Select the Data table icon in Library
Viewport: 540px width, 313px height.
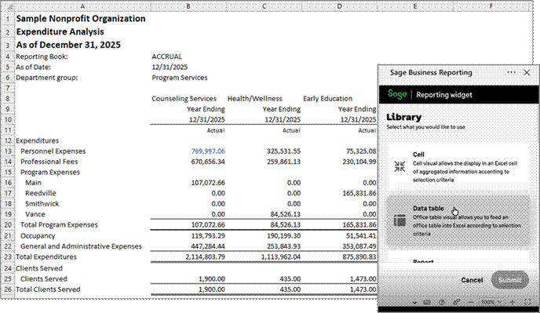[400, 220]
